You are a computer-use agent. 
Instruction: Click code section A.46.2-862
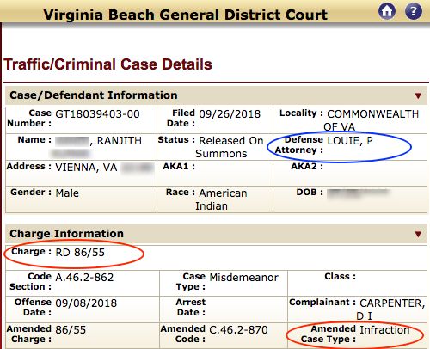84,278
